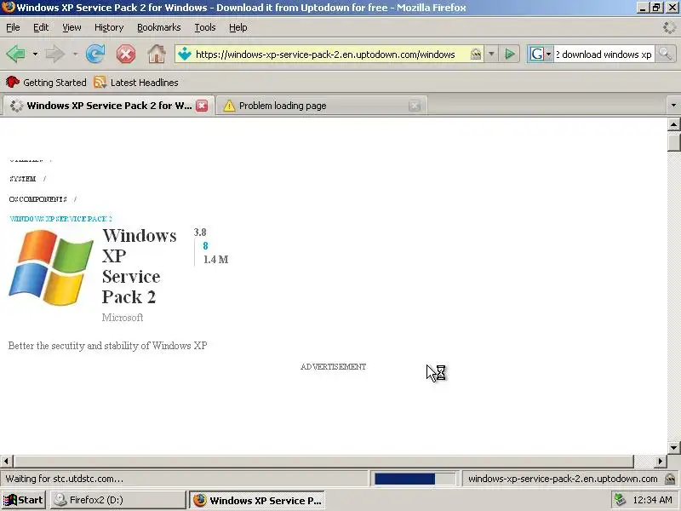Click the Getting Started bookmark

click(46, 82)
